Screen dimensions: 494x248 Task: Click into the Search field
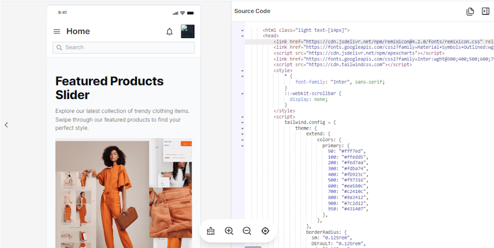(x=123, y=48)
